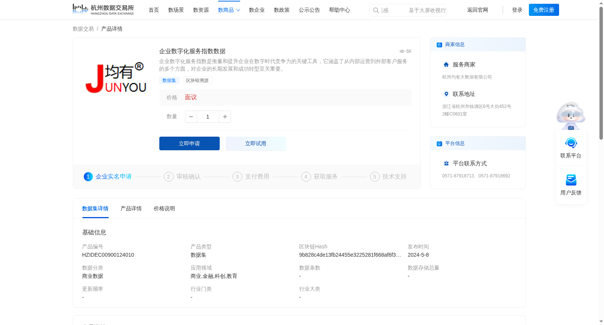Click the 立即申请 button

[x=190, y=143]
